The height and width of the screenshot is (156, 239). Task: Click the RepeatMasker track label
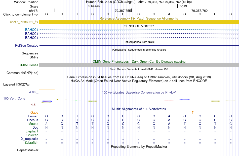tap(28, 150)
